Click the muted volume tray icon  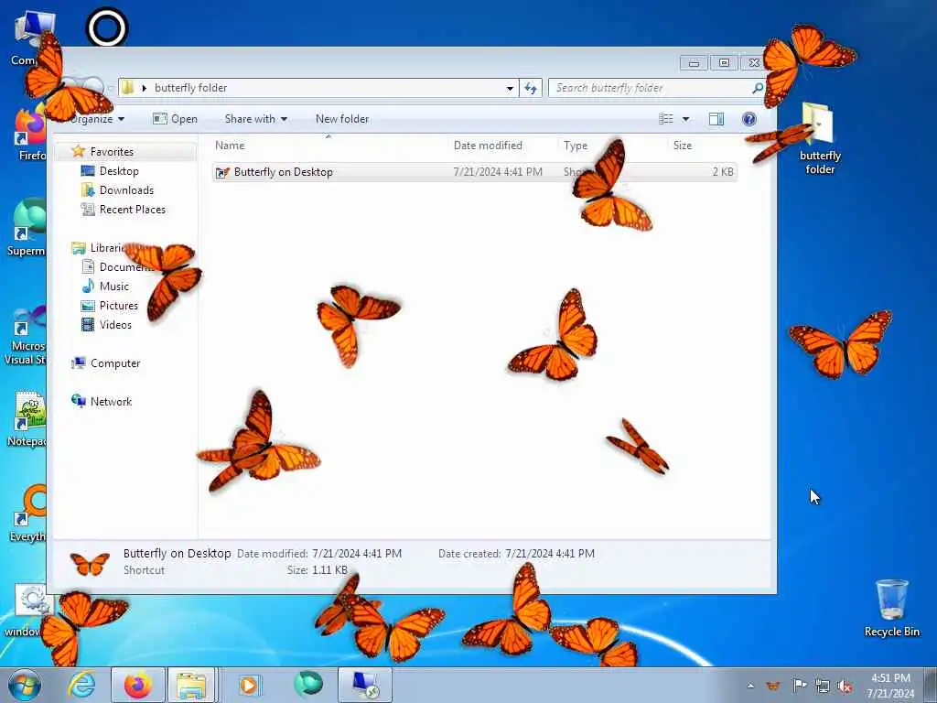pyautogui.click(x=845, y=687)
